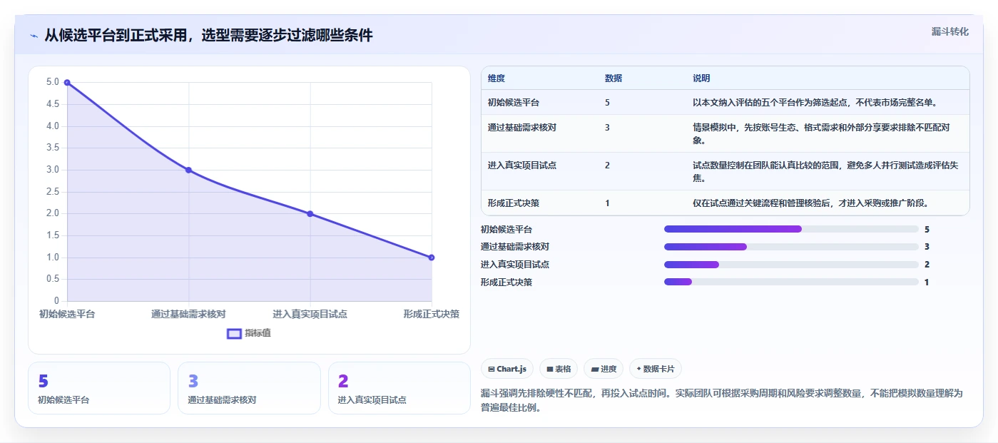Click the x-axis label 形成正式决策
The height and width of the screenshot is (443, 998).
(432, 314)
